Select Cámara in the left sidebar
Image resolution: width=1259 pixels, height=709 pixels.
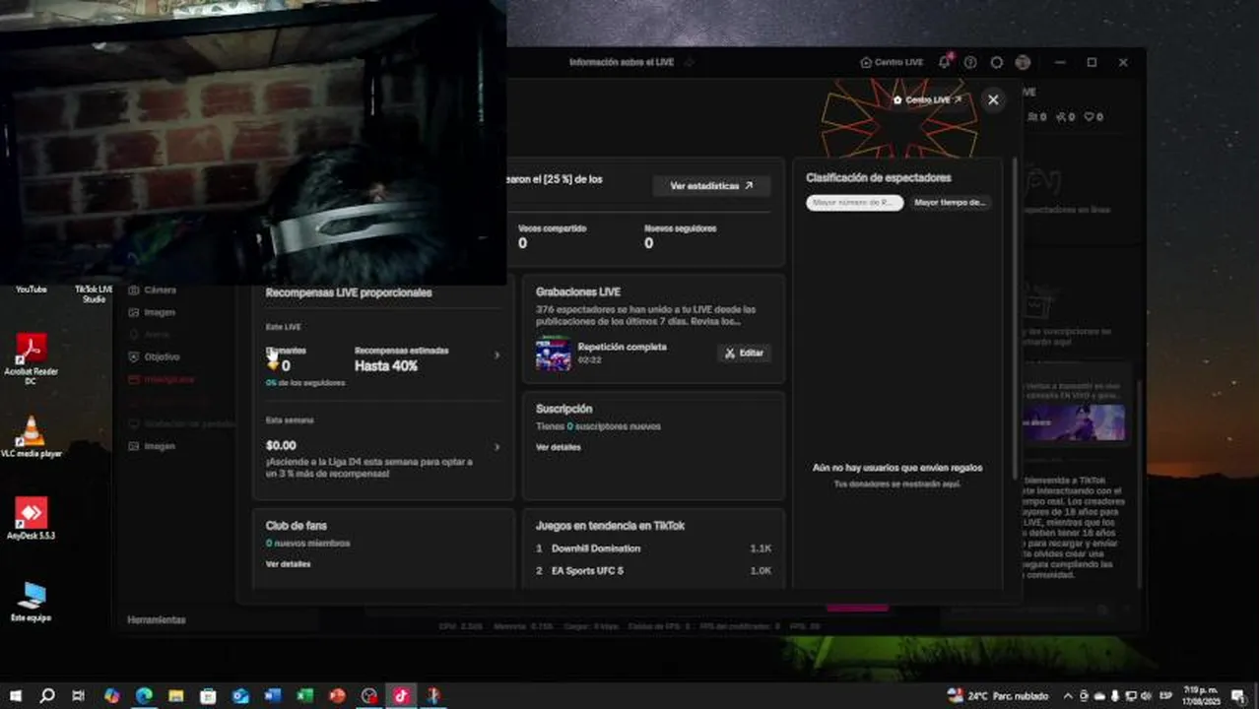pyautogui.click(x=153, y=290)
